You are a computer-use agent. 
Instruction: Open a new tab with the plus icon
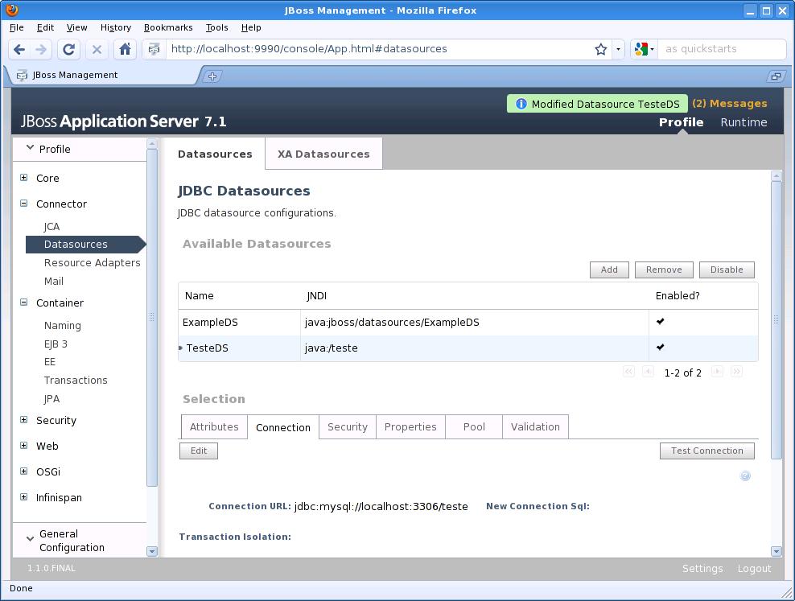click(212, 76)
